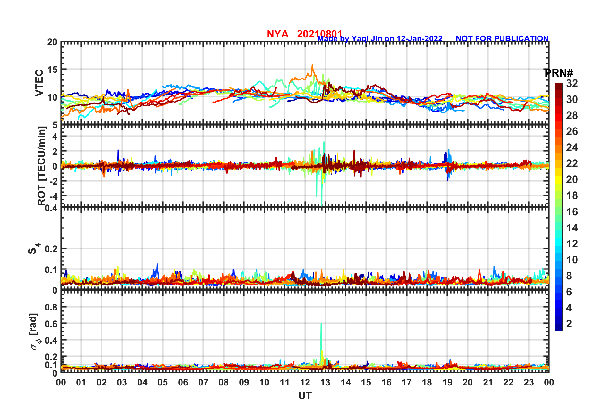Click the 'NYA 20210801' plot title
This screenshot has height=414, width=610.
tap(304, 34)
